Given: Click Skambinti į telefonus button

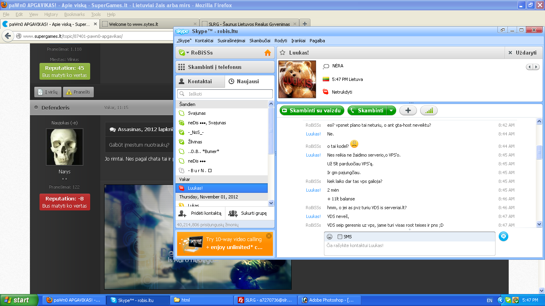Looking at the screenshot, I should pyautogui.click(x=225, y=67).
